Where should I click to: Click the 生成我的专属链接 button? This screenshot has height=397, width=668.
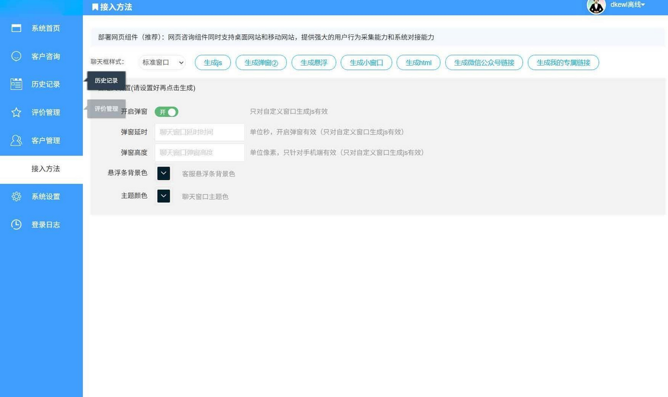(563, 63)
